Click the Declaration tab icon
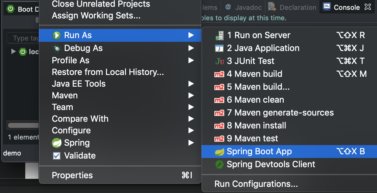This screenshot has height=193, width=377. point(272,7)
